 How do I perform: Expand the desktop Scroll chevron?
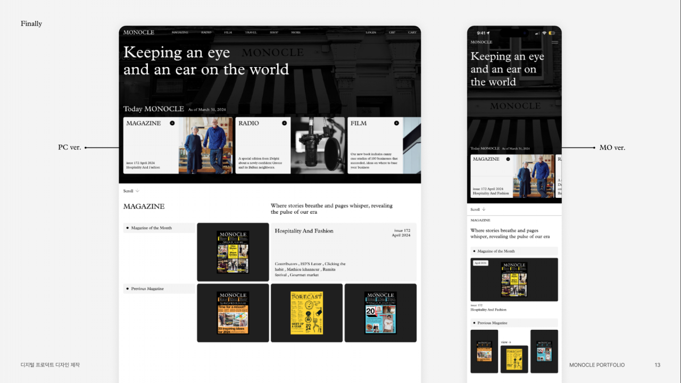point(137,191)
